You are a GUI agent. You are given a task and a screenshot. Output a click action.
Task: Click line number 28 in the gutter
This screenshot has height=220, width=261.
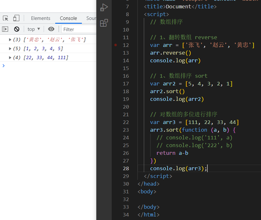[126, 169]
